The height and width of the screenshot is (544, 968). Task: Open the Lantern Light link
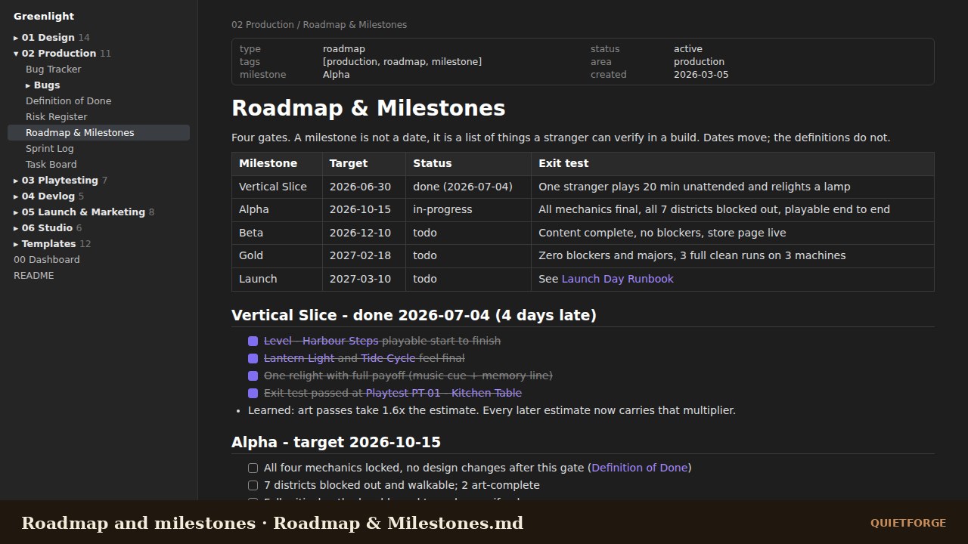[299, 358]
